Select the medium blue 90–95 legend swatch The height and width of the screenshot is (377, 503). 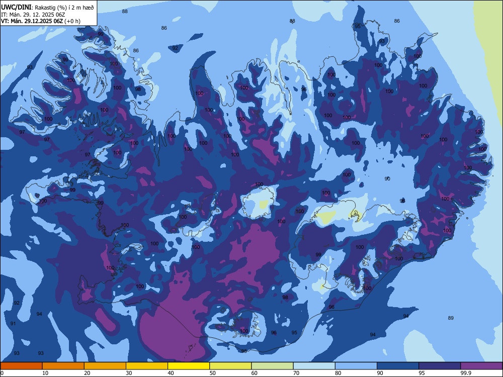click(x=398, y=366)
